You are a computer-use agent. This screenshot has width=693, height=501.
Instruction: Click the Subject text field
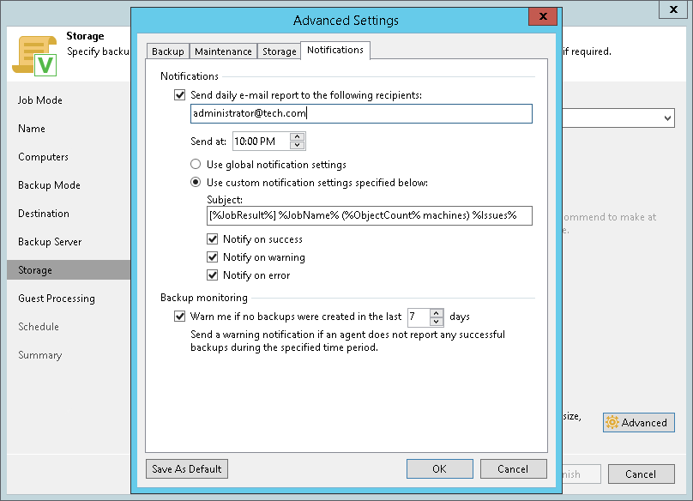(369, 215)
